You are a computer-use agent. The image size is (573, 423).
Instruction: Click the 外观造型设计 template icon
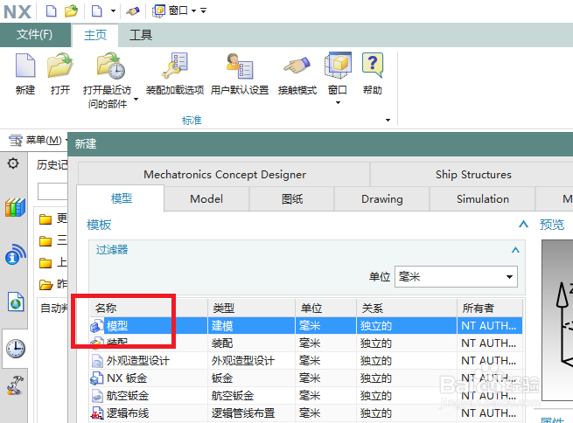[x=97, y=361]
